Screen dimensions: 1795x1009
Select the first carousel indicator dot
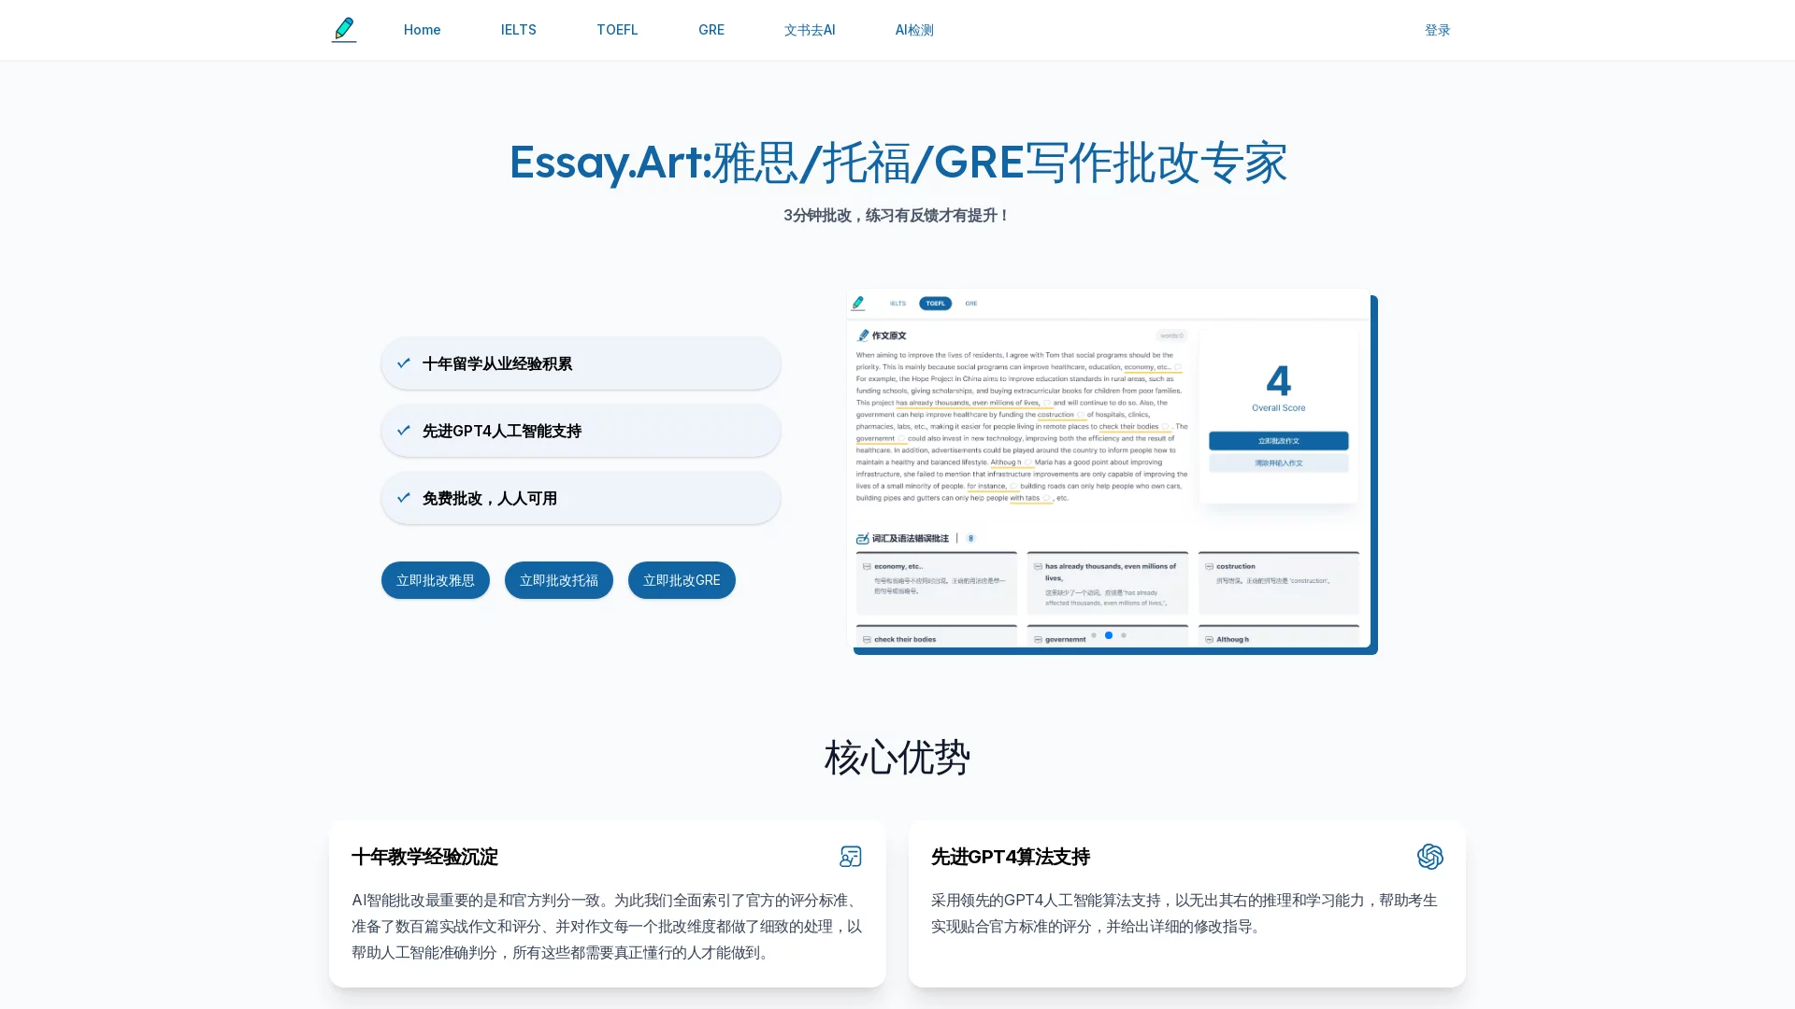[x=1094, y=635]
